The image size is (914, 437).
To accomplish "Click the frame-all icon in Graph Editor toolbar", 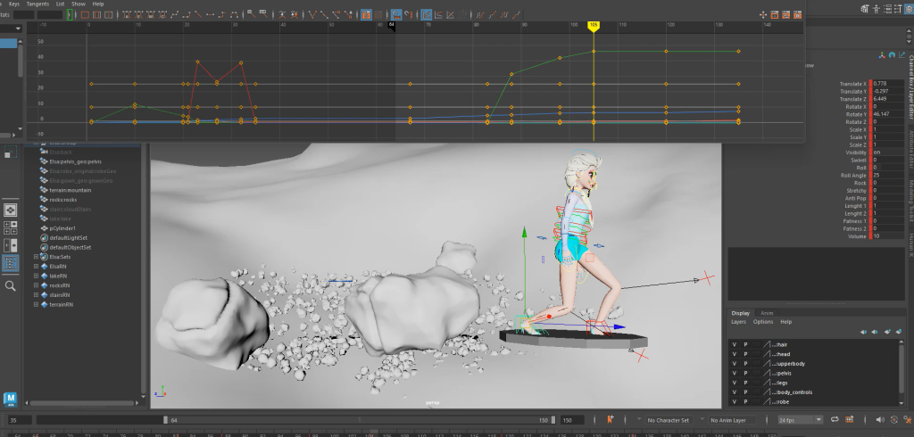I will 85,14.
